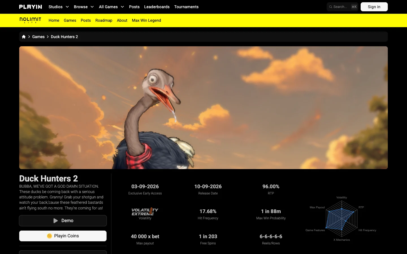Click the Volatility Extreme badge

coord(145,212)
